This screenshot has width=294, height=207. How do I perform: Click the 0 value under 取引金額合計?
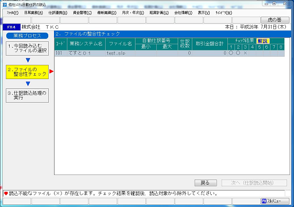coord(225,53)
